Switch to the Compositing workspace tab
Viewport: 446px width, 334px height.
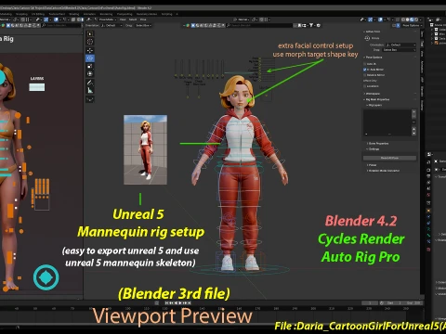coord(125,14)
